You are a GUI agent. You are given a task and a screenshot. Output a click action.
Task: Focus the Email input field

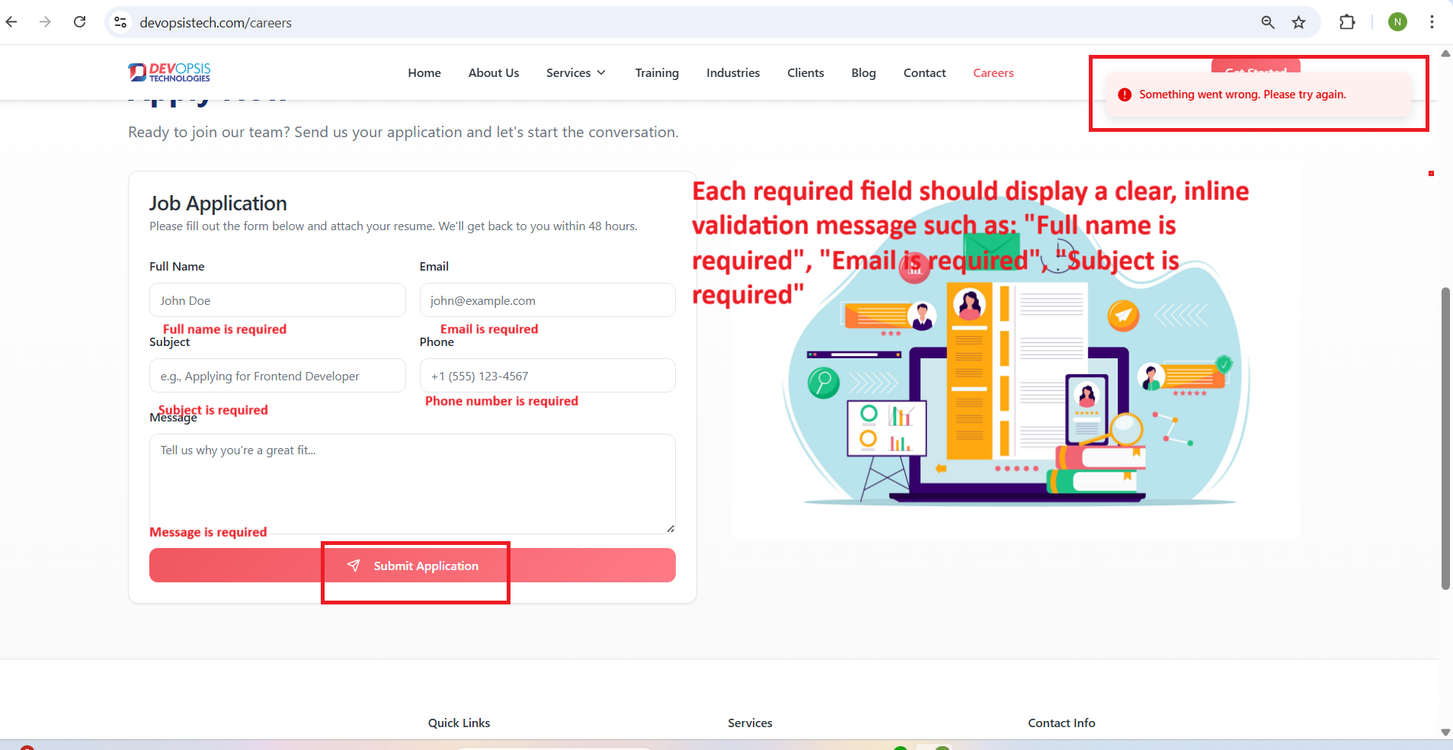(547, 300)
